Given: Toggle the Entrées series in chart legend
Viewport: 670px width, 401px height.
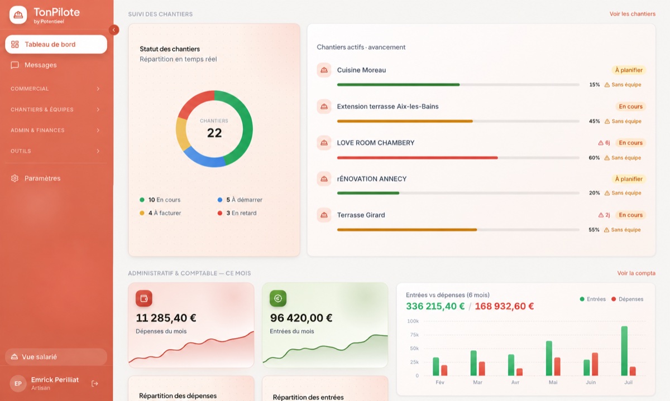Looking at the screenshot, I should click(593, 299).
